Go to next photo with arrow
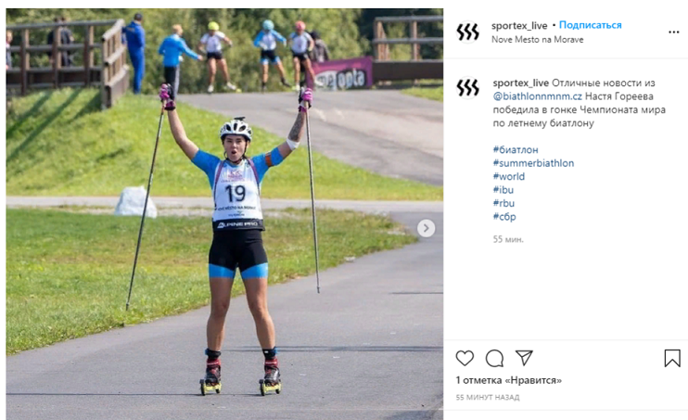This screenshot has height=420, width=688. (x=426, y=228)
